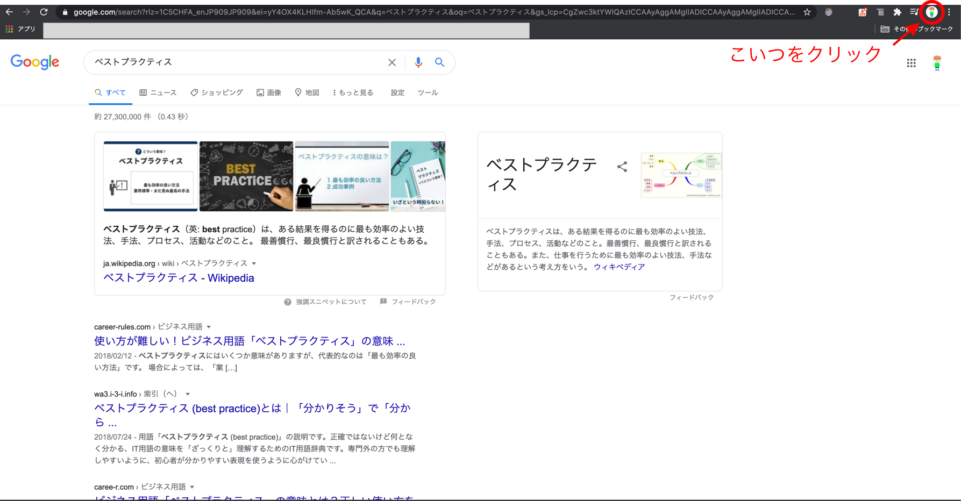The height and width of the screenshot is (501, 961).
Task: Clear the search box with the X icon
Action: pos(392,62)
